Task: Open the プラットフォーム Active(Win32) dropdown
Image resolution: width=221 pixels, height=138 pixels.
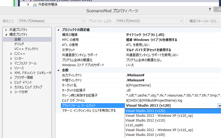Action: pyautogui.click(x=149, y=21)
